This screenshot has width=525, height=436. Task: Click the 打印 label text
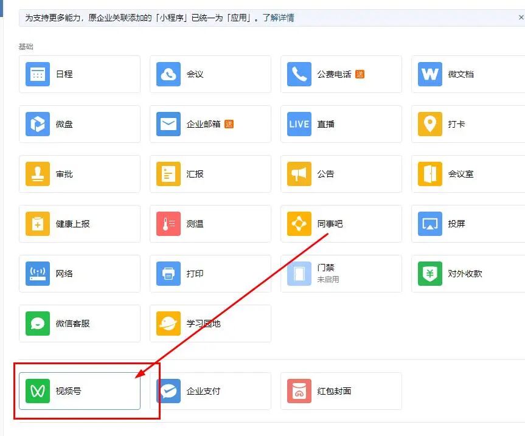195,274
